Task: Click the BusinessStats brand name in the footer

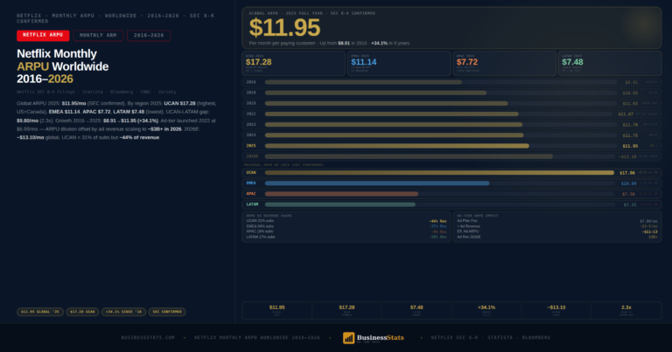Action: point(380,337)
